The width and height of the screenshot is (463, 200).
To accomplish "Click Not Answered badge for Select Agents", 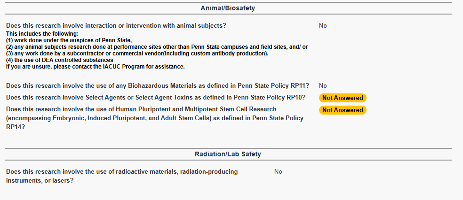I will point(343,98).
